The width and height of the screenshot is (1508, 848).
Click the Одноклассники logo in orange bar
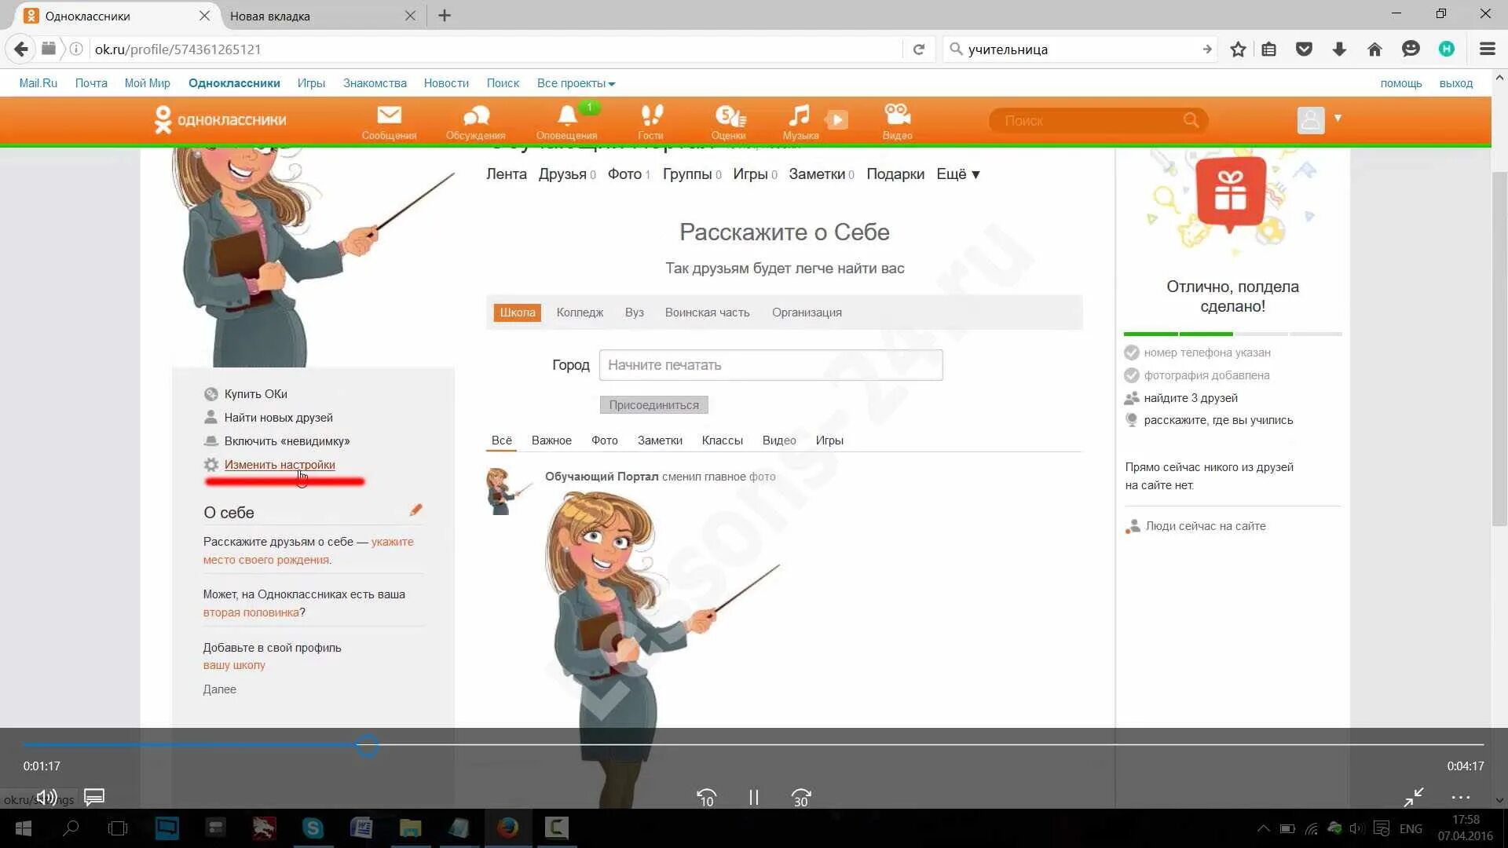coord(221,119)
